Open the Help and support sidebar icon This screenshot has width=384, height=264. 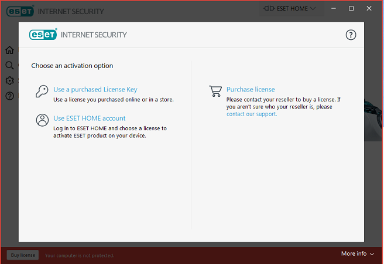(x=9, y=96)
